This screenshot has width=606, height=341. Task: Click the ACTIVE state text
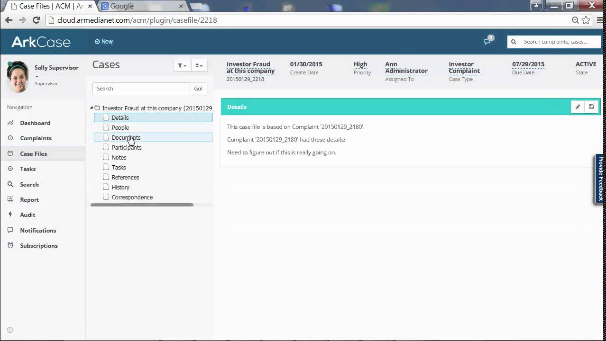pos(586,64)
